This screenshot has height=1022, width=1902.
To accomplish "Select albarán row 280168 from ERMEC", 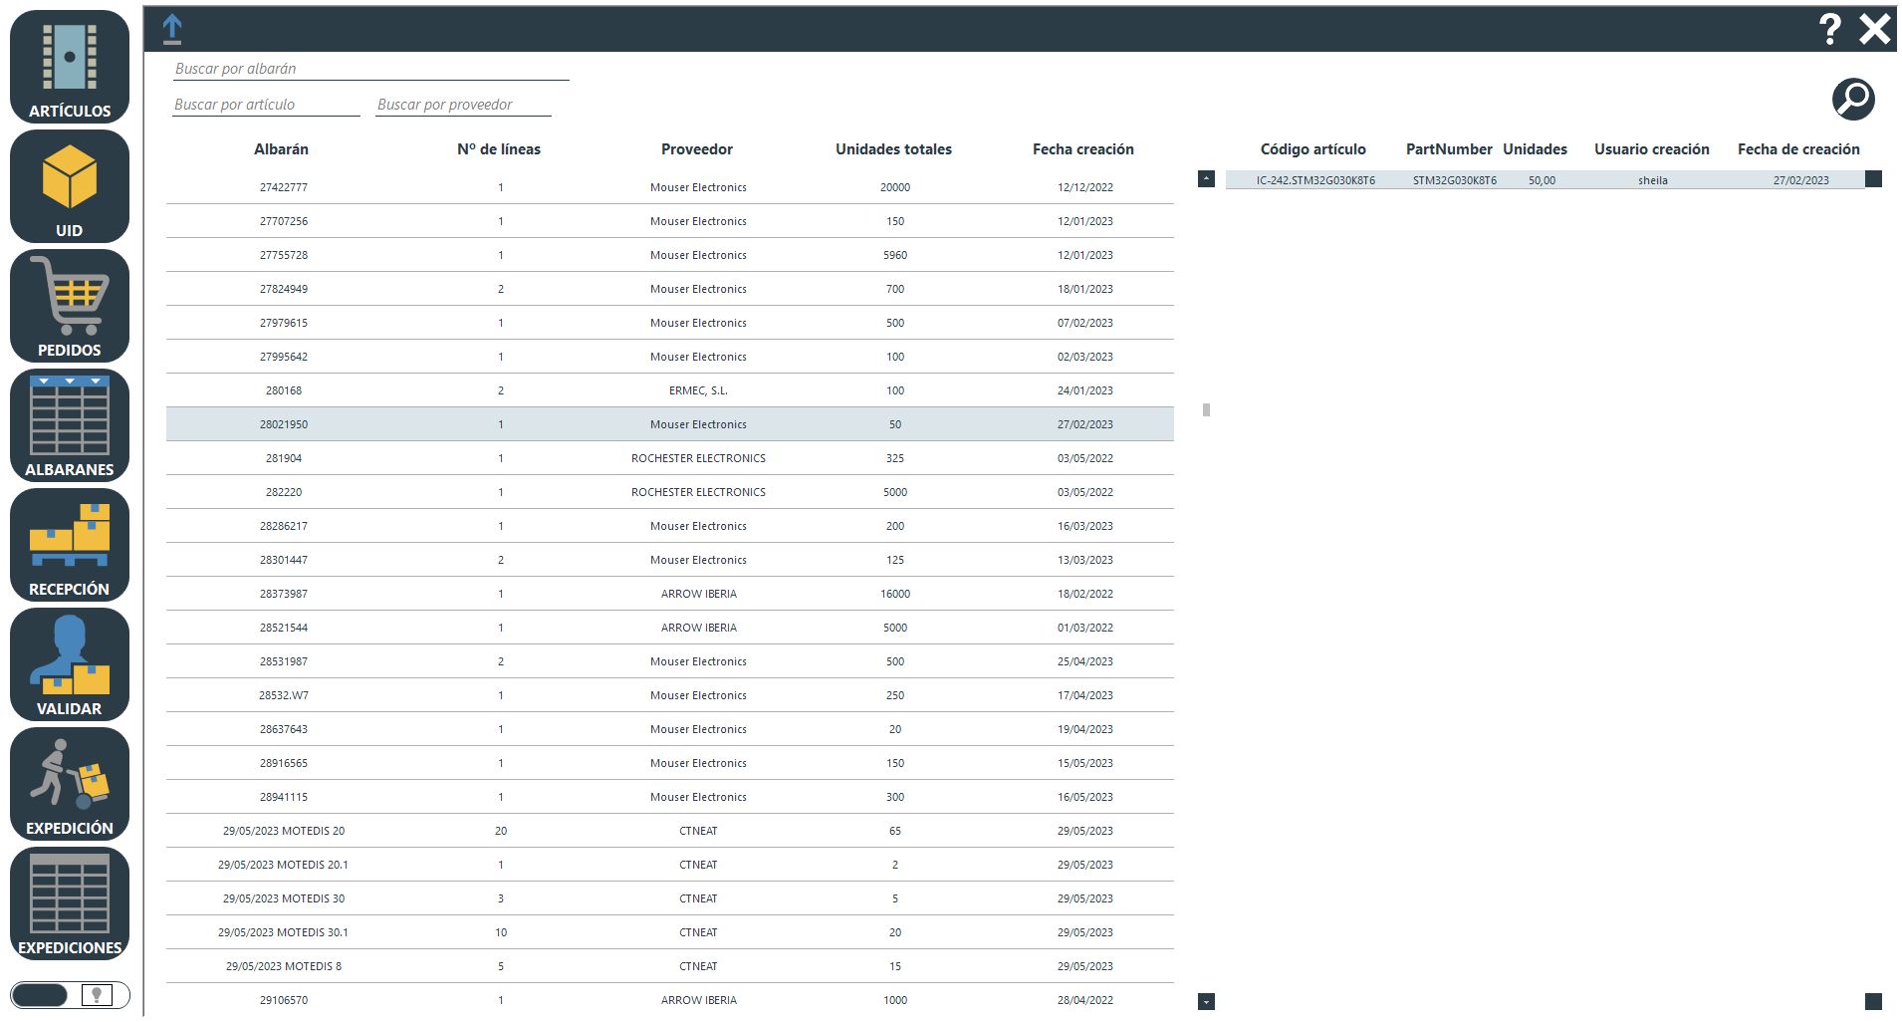I will [669, 390].
